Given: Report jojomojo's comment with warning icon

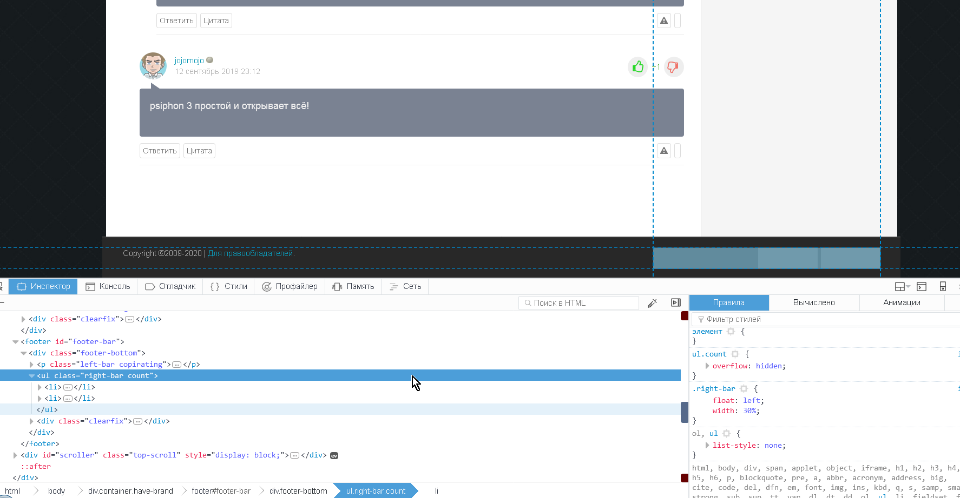Looking at the screenshot, I should 664,151.
